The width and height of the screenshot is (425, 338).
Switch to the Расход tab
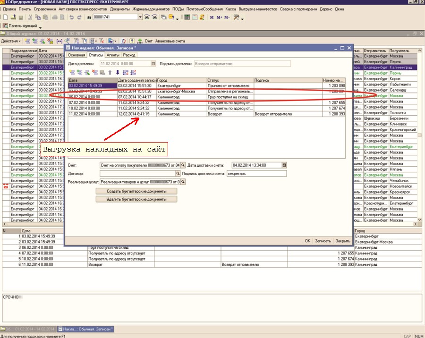click(x=129, y=55)
